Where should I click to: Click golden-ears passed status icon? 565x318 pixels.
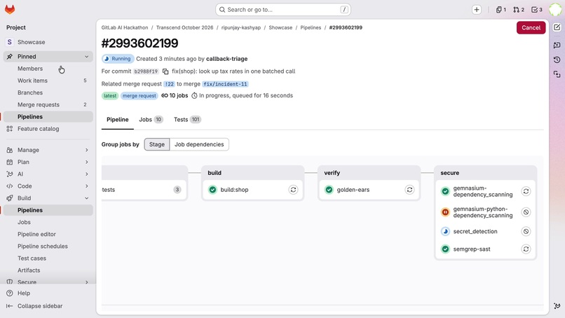coord(329,190)
